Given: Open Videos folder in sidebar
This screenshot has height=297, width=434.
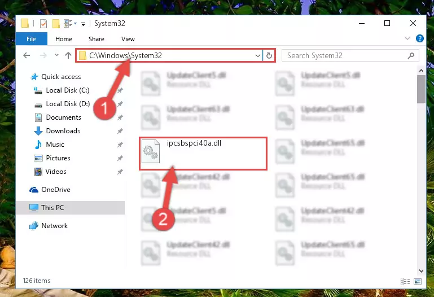Looking at the screenshot, I should point(56,172).
